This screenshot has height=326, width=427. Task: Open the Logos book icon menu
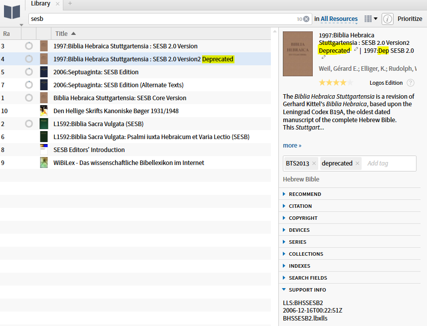pyautogui.click(x=12, y=11)
